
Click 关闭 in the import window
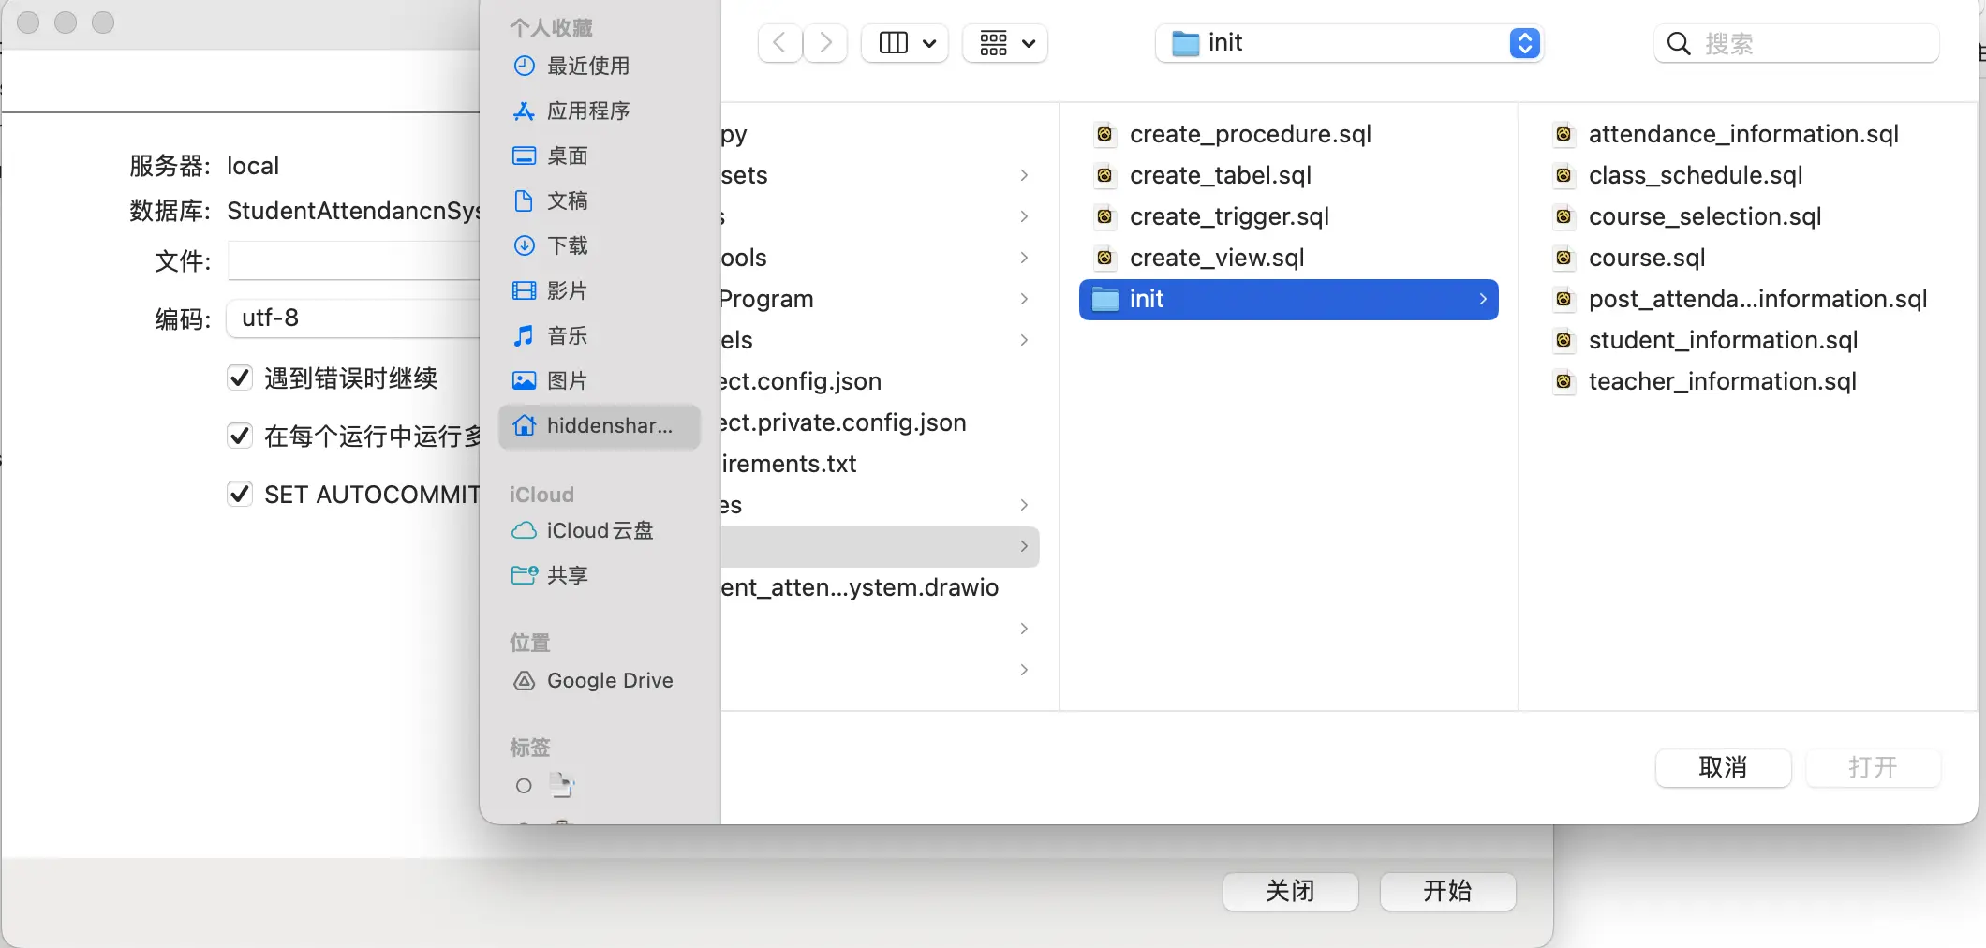pyautogui.click(x=1290, y=891)
